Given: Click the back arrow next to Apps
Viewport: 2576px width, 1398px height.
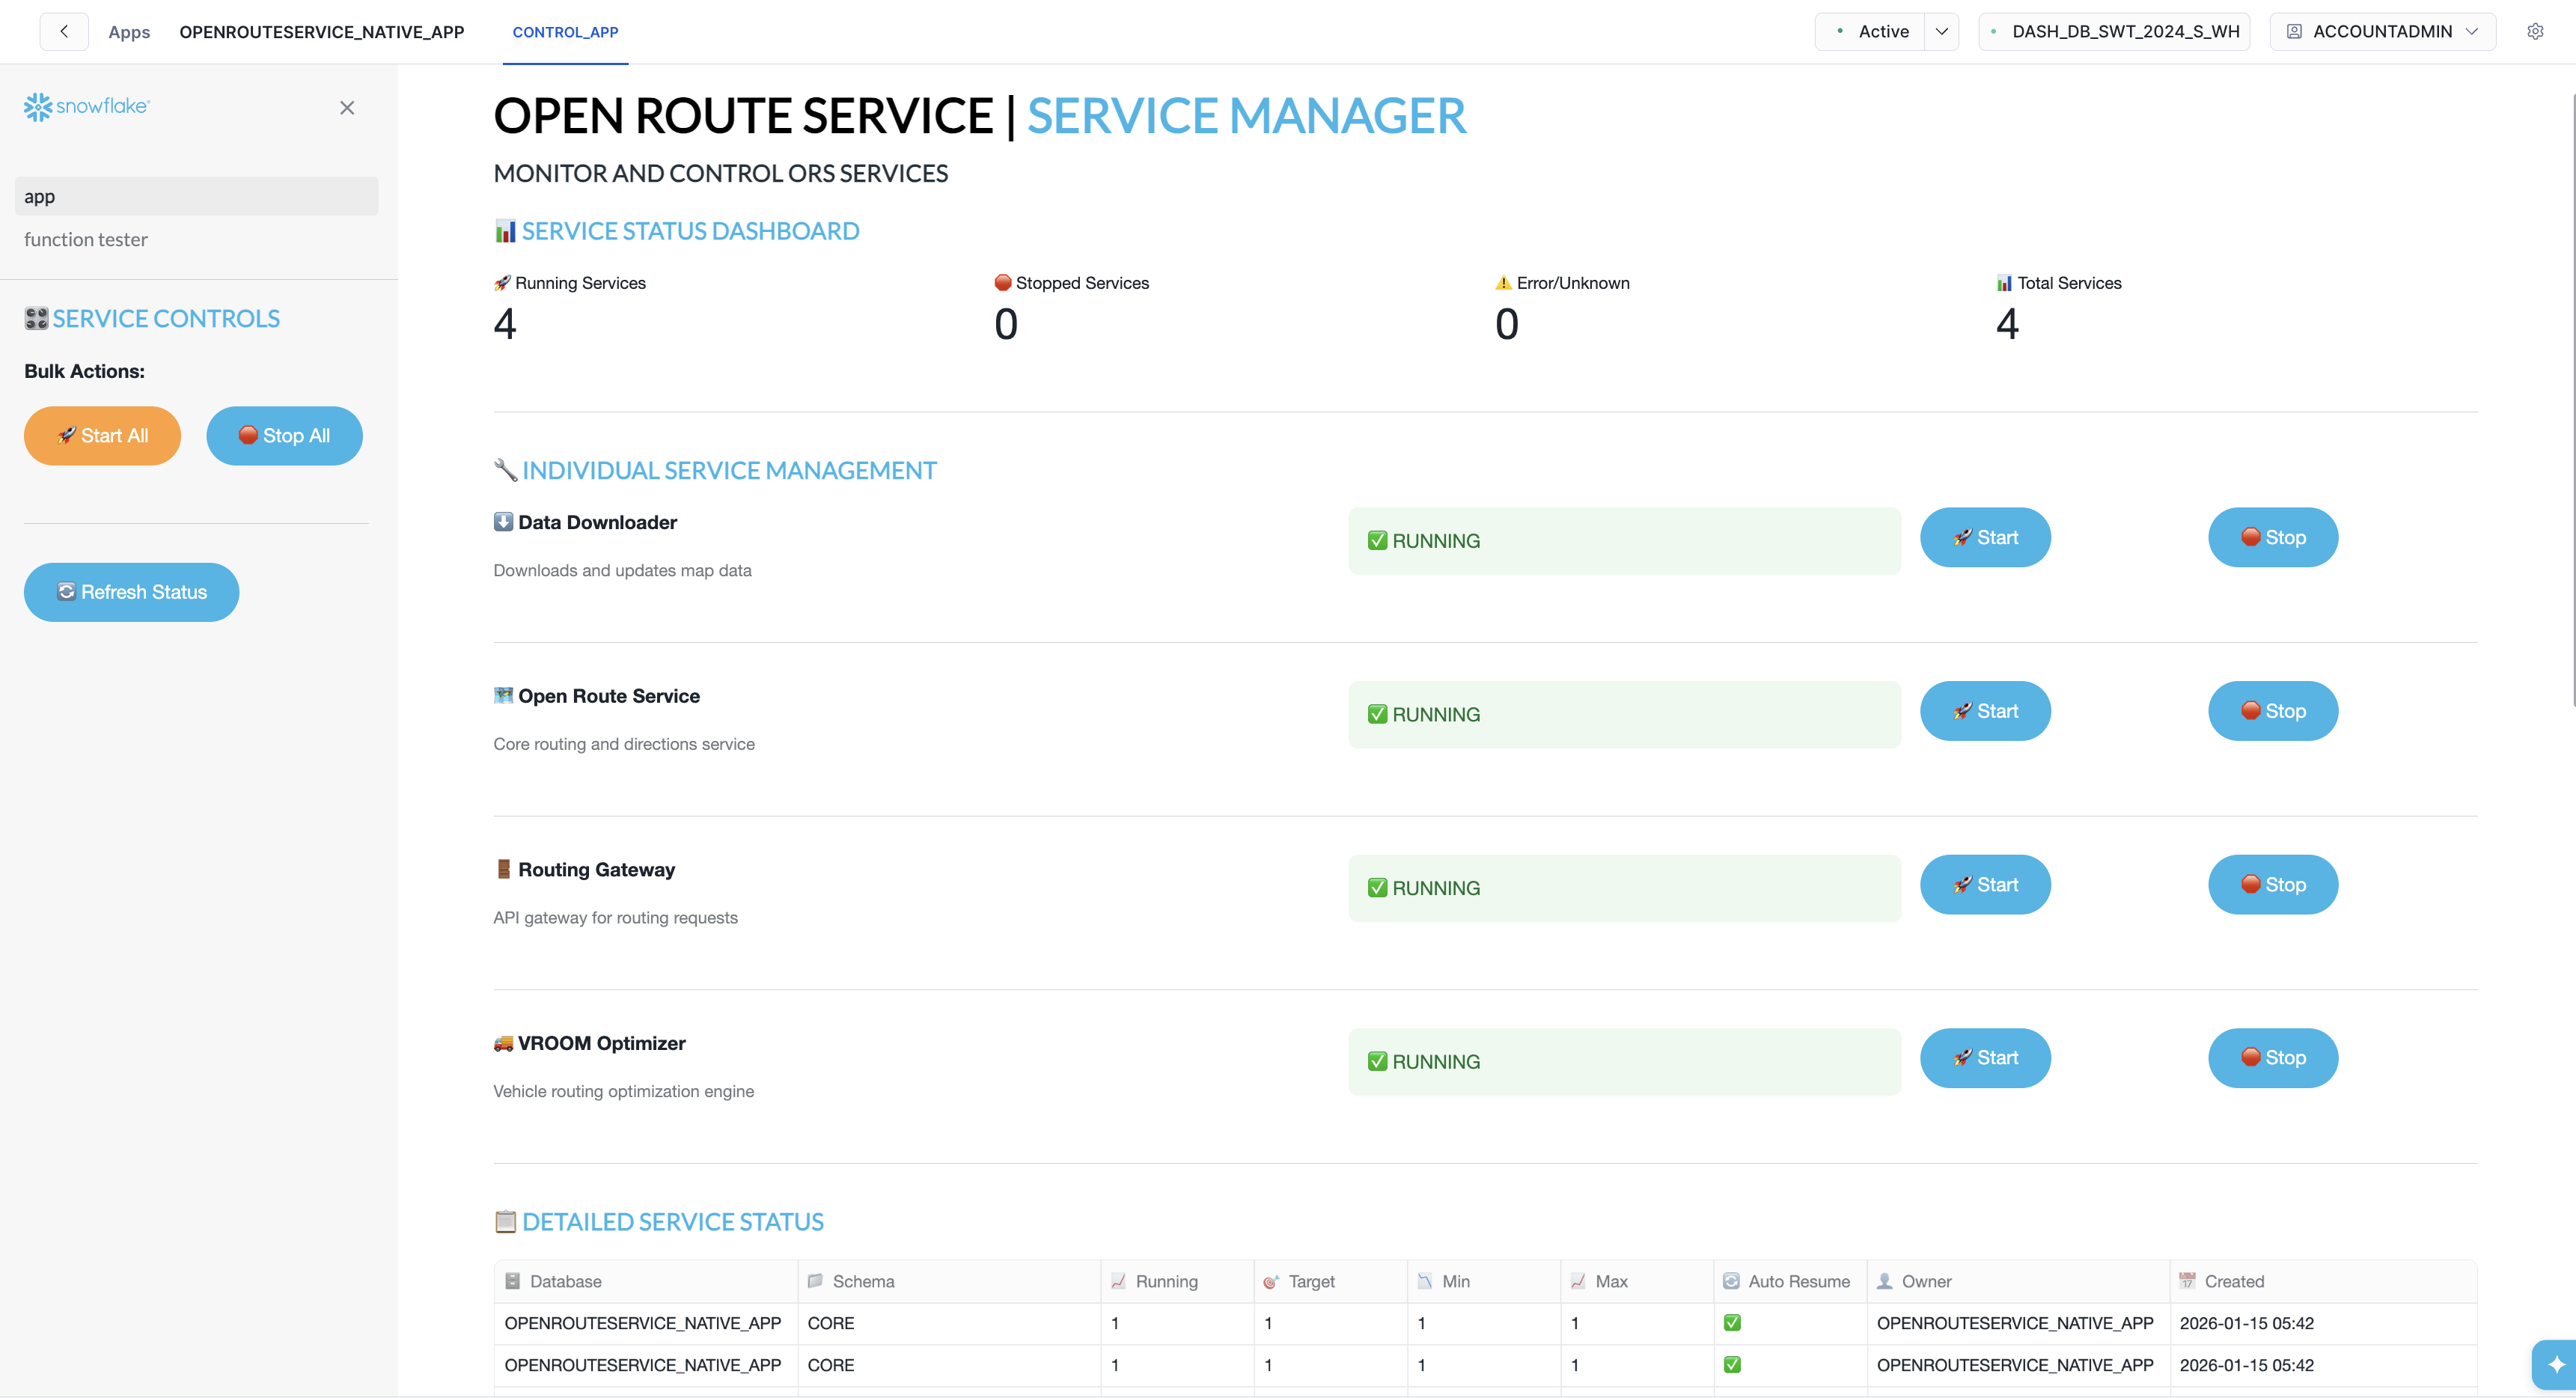Looking at the screenshot, I should pyautogui.click(x=63, y=31).
